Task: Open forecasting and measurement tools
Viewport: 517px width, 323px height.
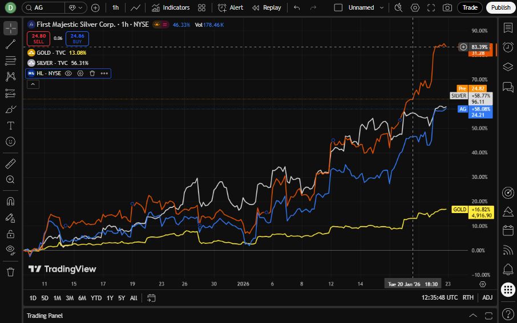Action: (10, 93)
